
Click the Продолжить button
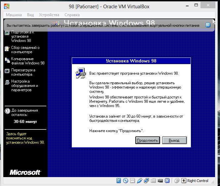point(148,140)
